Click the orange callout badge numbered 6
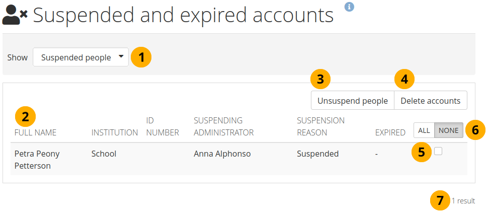Screen dimensions: 489x214 point(475,130)
